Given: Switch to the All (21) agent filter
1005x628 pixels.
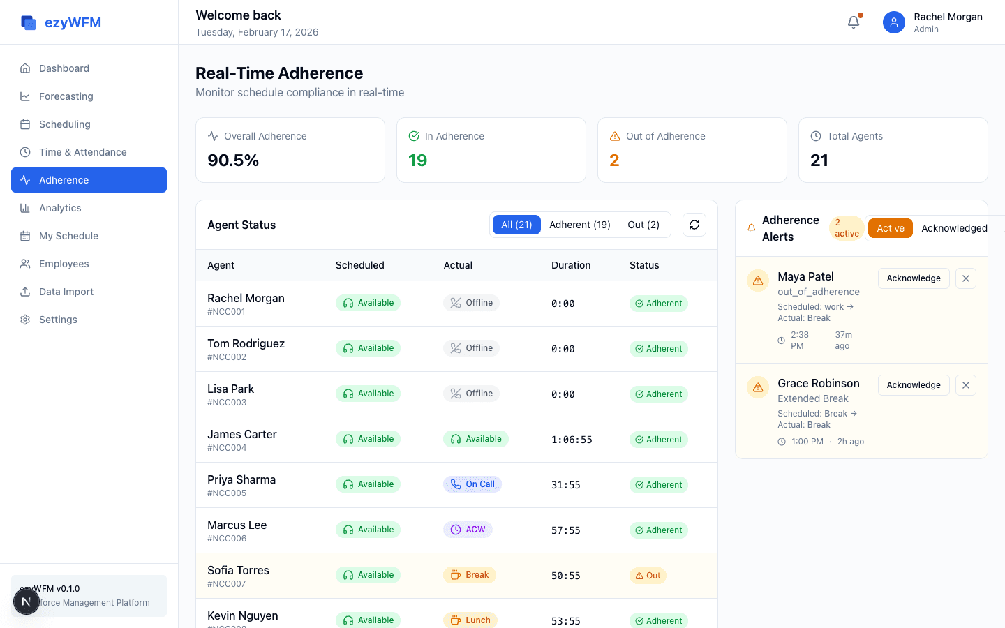Looking at the screenshot, I should (516, 225).
